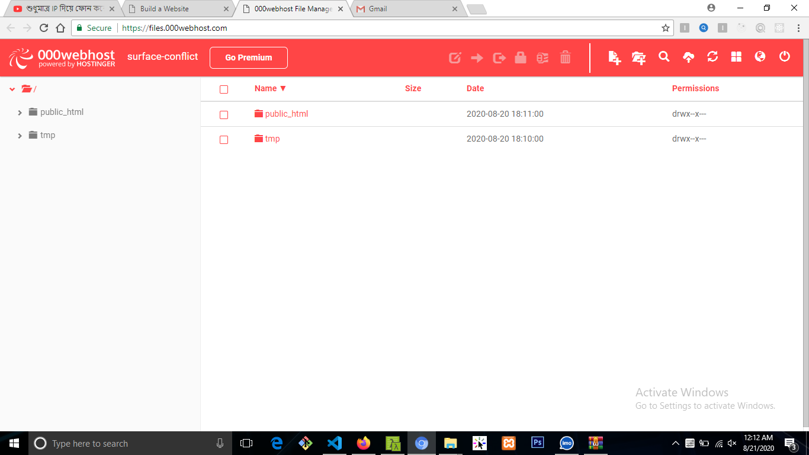Click the greyed-out move arrow icon
This screenshot has height=455, width=809.
(477, 57)
